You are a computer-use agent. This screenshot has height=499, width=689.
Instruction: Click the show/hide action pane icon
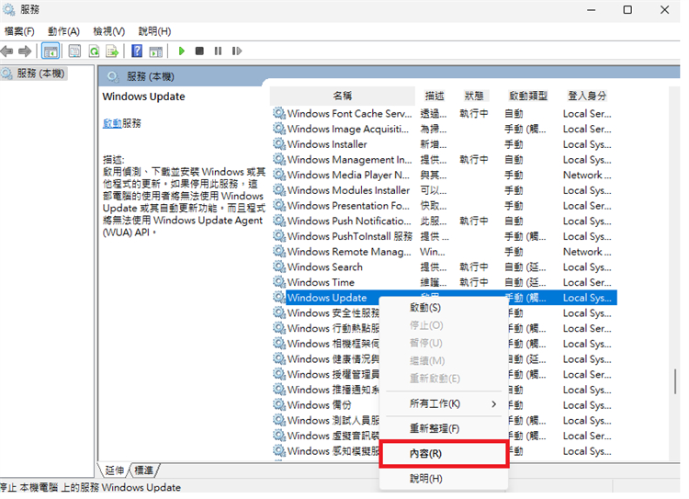coord(156,51)
